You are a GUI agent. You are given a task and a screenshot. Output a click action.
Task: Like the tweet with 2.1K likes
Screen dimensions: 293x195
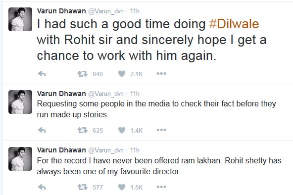pos(122,74)
